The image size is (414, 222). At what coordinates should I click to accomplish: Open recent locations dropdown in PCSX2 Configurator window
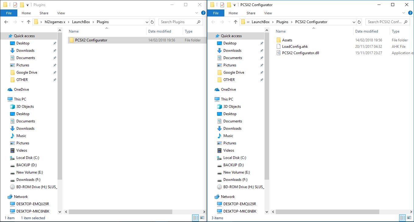pyautogui.click(x=229, y=22)
